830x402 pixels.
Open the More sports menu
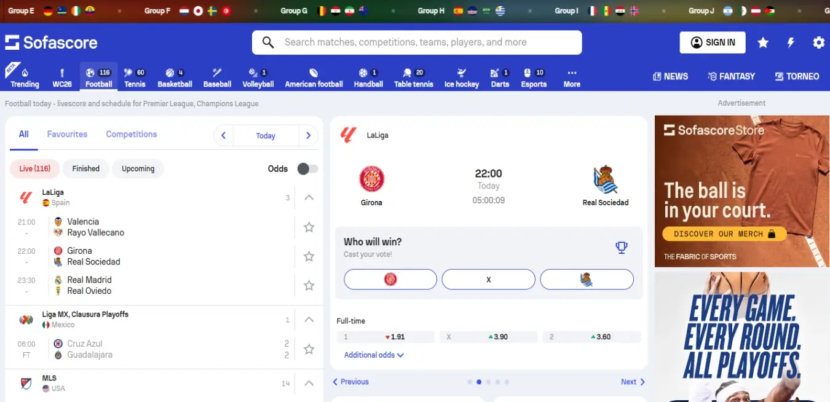[x=572, y=77]
